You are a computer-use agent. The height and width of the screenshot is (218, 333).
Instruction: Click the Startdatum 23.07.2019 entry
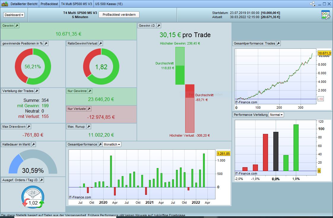click(x=246, y=13)
